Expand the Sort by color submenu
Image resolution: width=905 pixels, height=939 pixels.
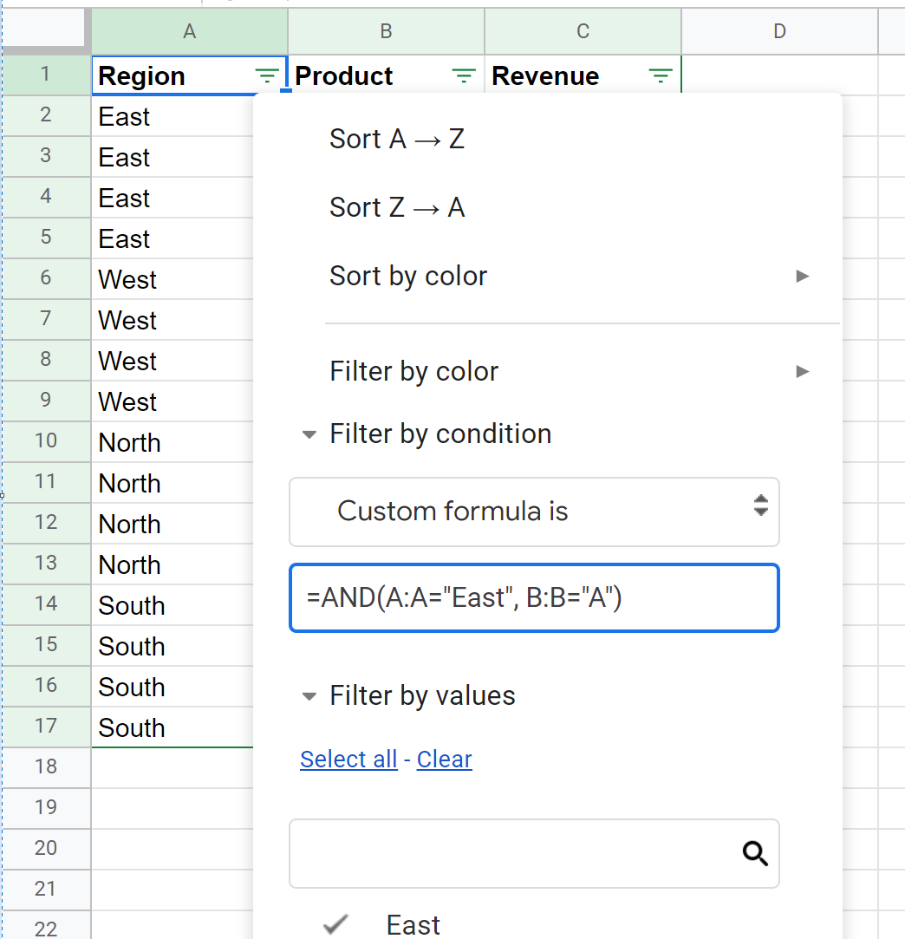point(802,277)
